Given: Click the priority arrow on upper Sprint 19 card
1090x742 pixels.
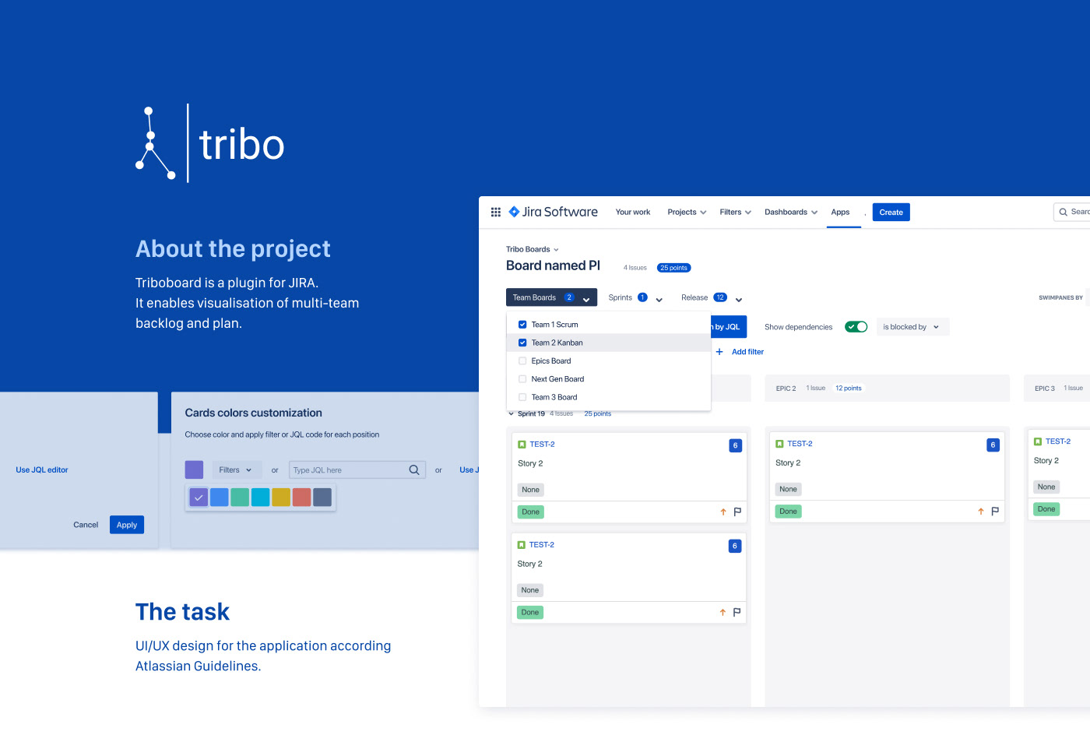Looking at the screenshot, I should point(723,512).
